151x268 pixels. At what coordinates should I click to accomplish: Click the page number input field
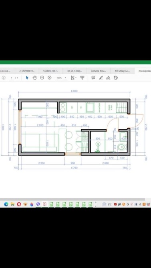[12, 78]
